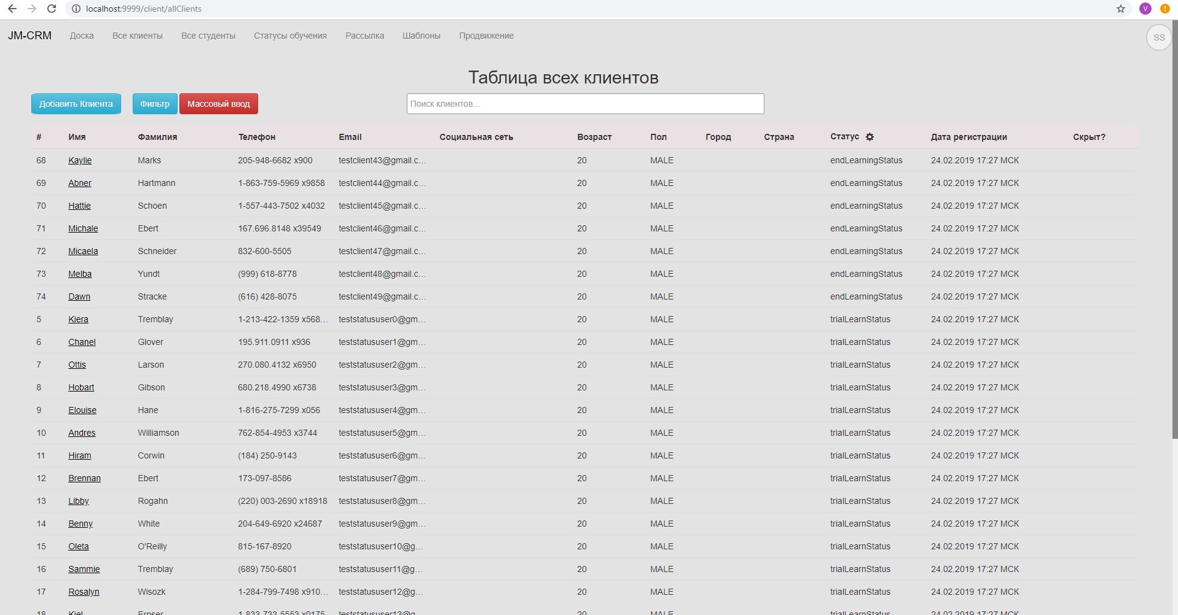Click the browser back arrow
The width and height of the screenshot is (1178, 615).
tap(12, 9)
